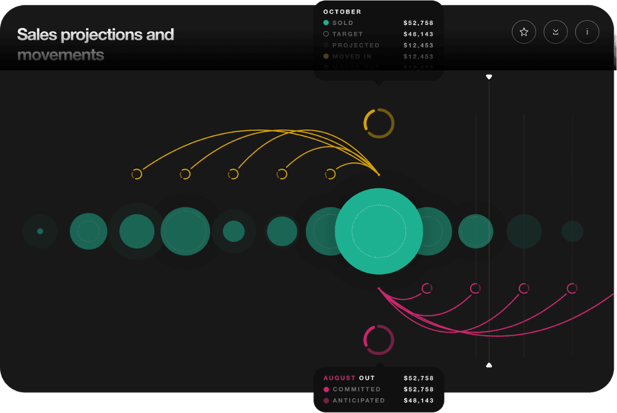This screenshot has height=413, width=617.
Task: Click the large pink moved-out ring below October
Action: tap(379, 340)
